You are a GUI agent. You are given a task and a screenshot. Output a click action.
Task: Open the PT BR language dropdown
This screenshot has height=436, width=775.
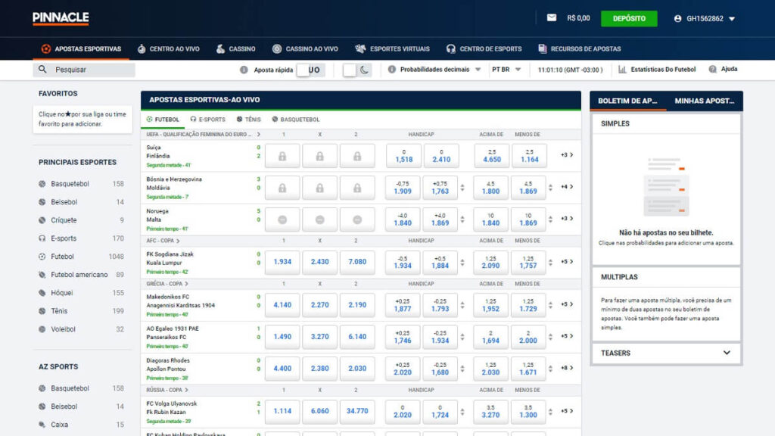tap(506, 70)
